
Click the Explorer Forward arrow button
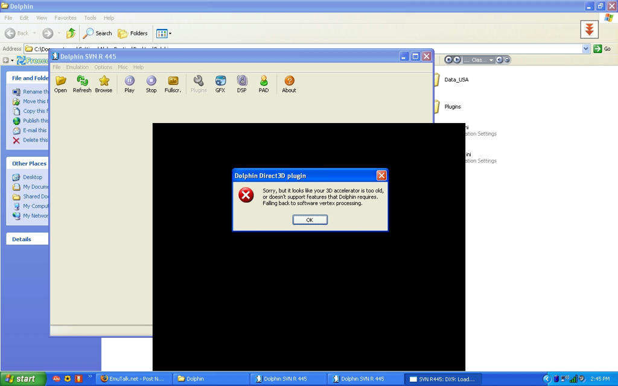click(48, 34)
